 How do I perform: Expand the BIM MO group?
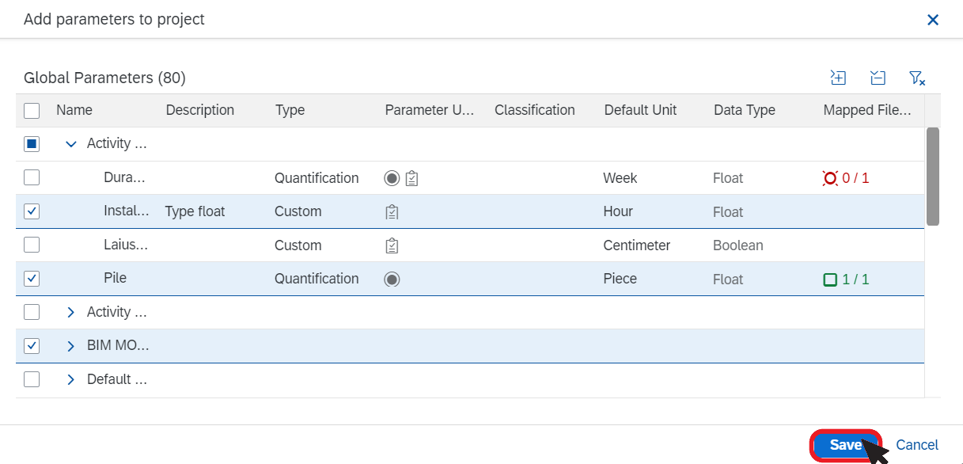tap(71, 346)
